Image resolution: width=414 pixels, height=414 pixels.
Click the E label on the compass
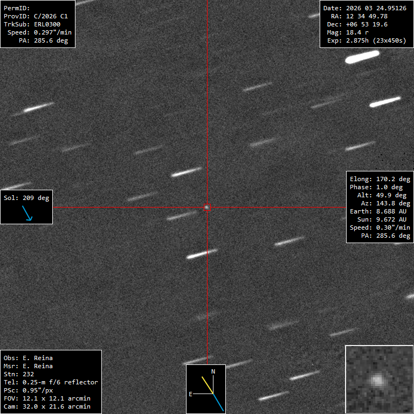(x=190, y=394)
